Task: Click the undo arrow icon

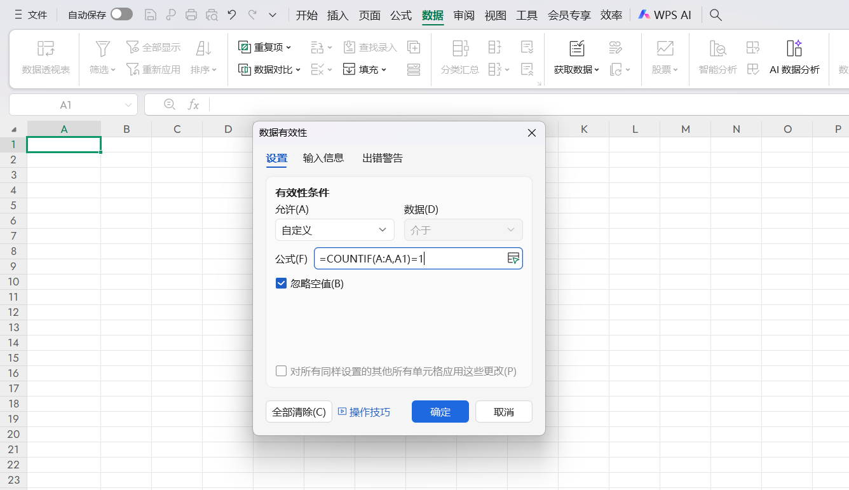Action: tap(232, 15)
